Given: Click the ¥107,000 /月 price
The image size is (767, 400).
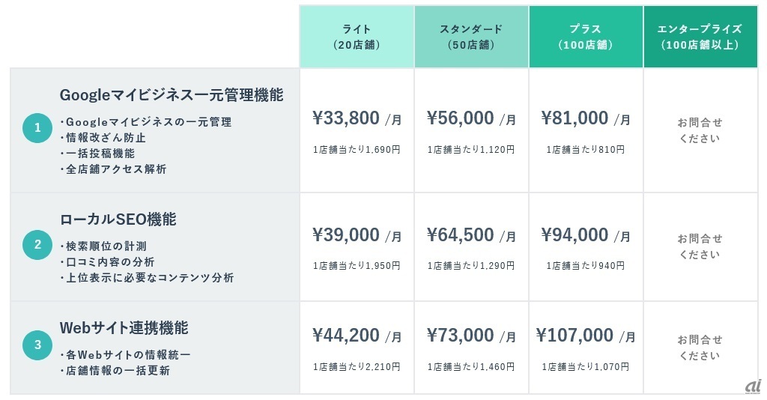Looking at the screenshot, I should [586, 336].
